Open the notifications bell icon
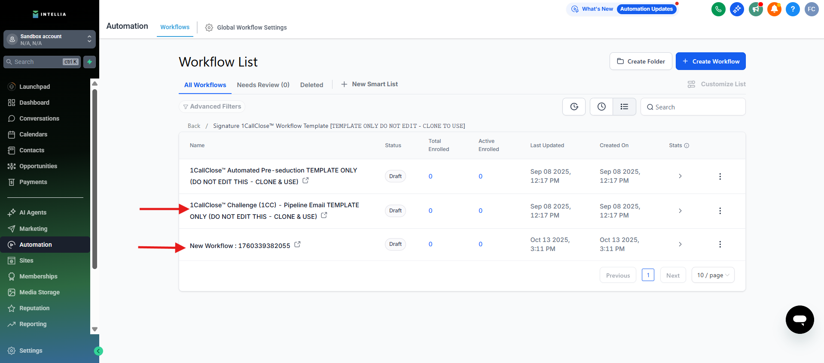The width and height of the screenshot is (824, 363). coord(774,9)
